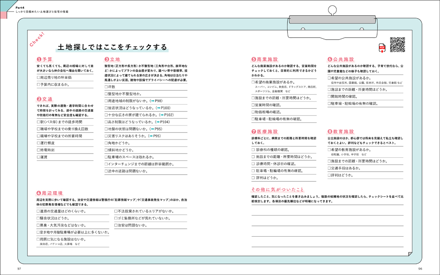This screenshot has width=440, height=275.
Task: Select the ❶予算 section heading
Action: coord(44,59)
